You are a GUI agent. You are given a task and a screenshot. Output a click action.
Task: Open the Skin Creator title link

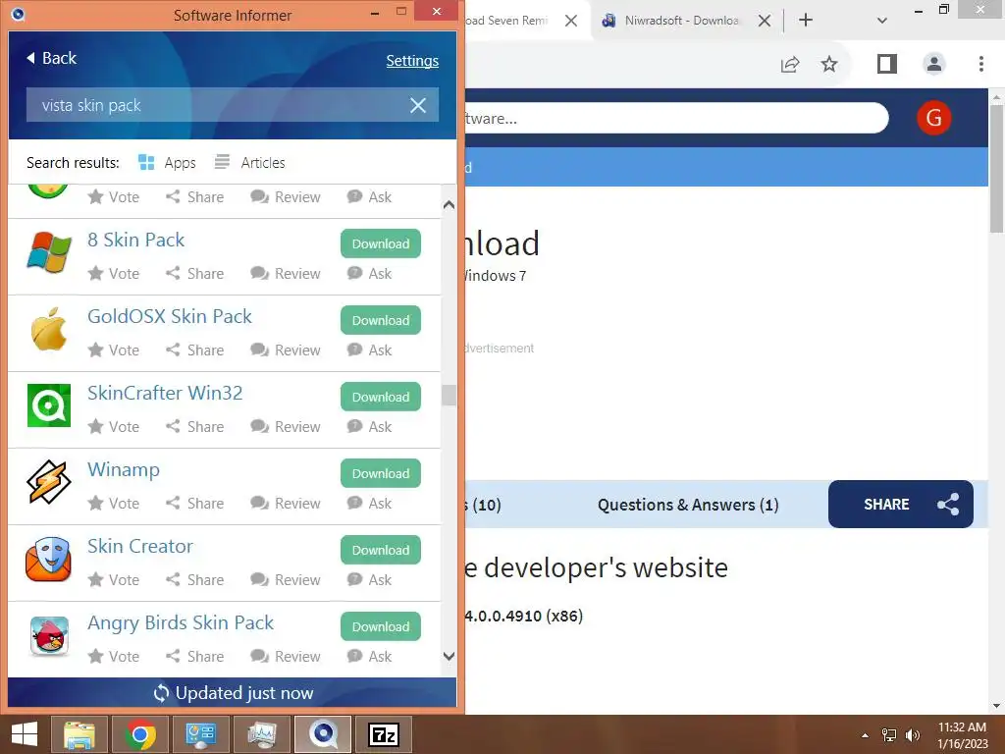[x=139, y=546]
